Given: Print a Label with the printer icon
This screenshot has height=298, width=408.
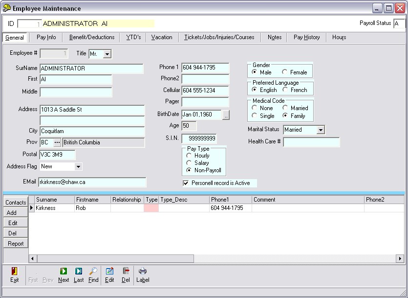Looking at the screenshot, I should pyautogui.click(x=143, y=271).
